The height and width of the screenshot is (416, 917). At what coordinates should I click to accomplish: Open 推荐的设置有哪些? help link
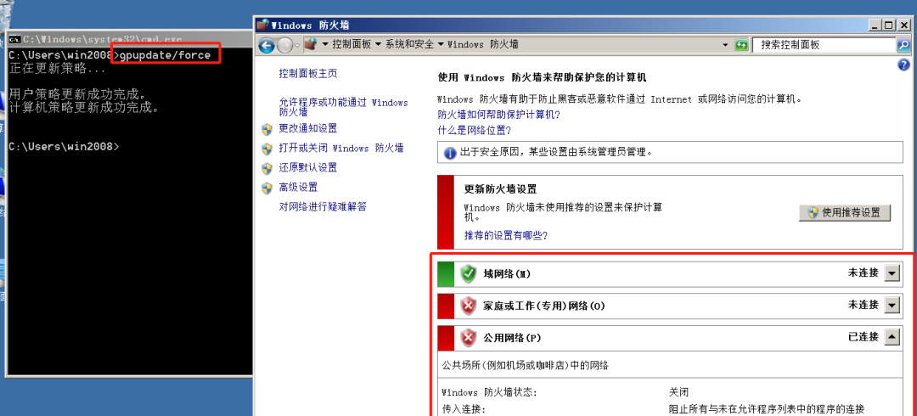tap(506, 236)
